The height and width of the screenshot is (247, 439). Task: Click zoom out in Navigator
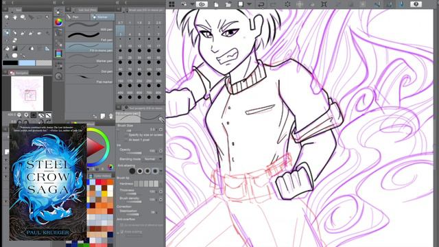pos(19,115)
